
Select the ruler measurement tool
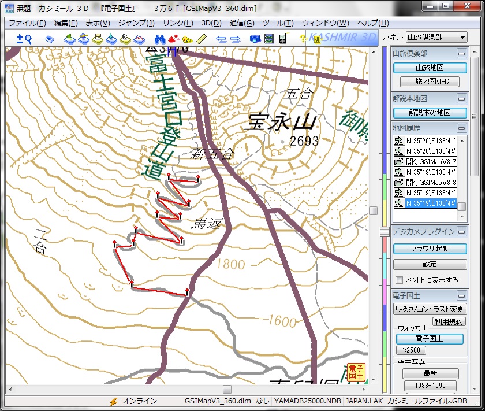[202, 39]
